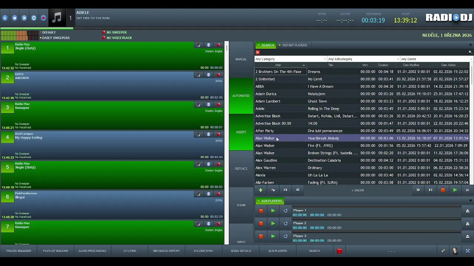Play aux Player 2
The width and height of the screenshot is (474, 266).
(273, 224)
